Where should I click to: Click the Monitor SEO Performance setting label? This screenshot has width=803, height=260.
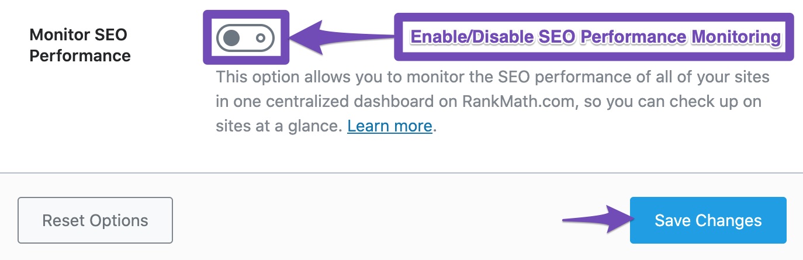click(x=79, y=45)
